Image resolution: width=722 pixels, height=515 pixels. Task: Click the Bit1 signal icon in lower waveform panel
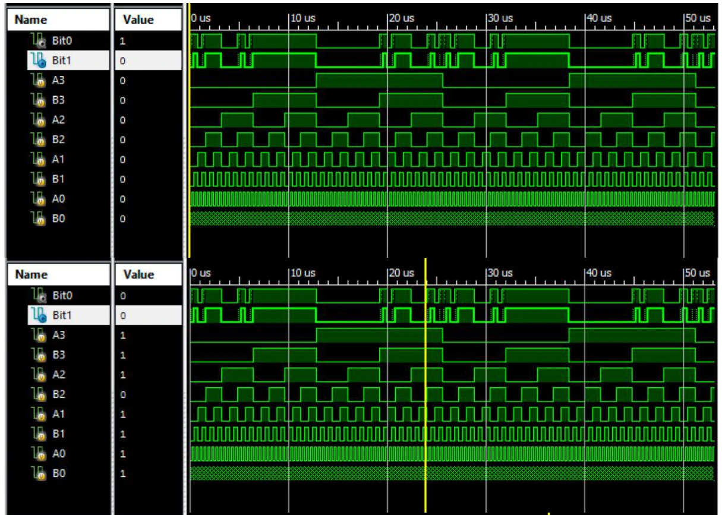pyautogui.click(x=38, y=315)
